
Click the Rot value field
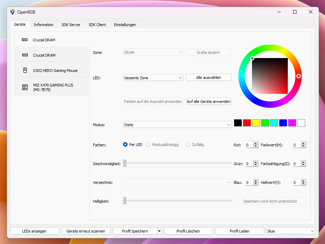coord(249,145)
